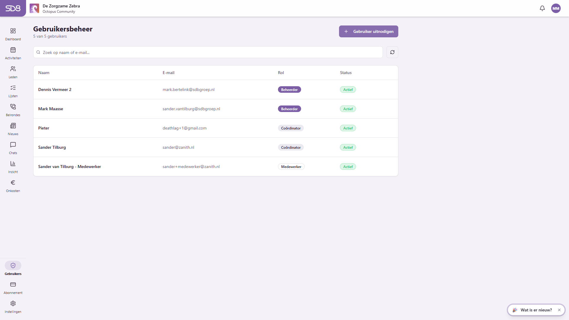Screen dimensions: 569x320
Task: Open the Chats section
Action: [13, 148]
